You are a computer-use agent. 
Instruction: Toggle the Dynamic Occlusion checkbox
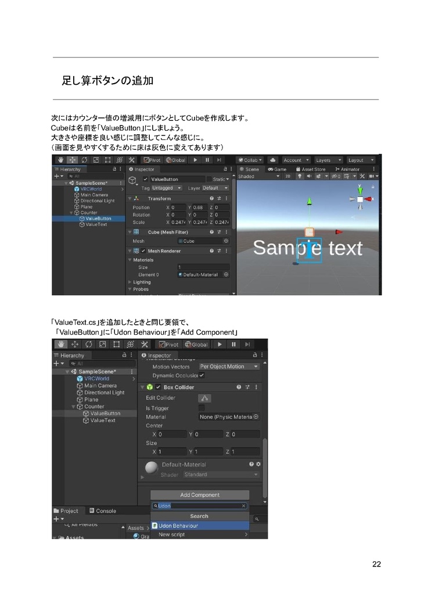[201, 375]
